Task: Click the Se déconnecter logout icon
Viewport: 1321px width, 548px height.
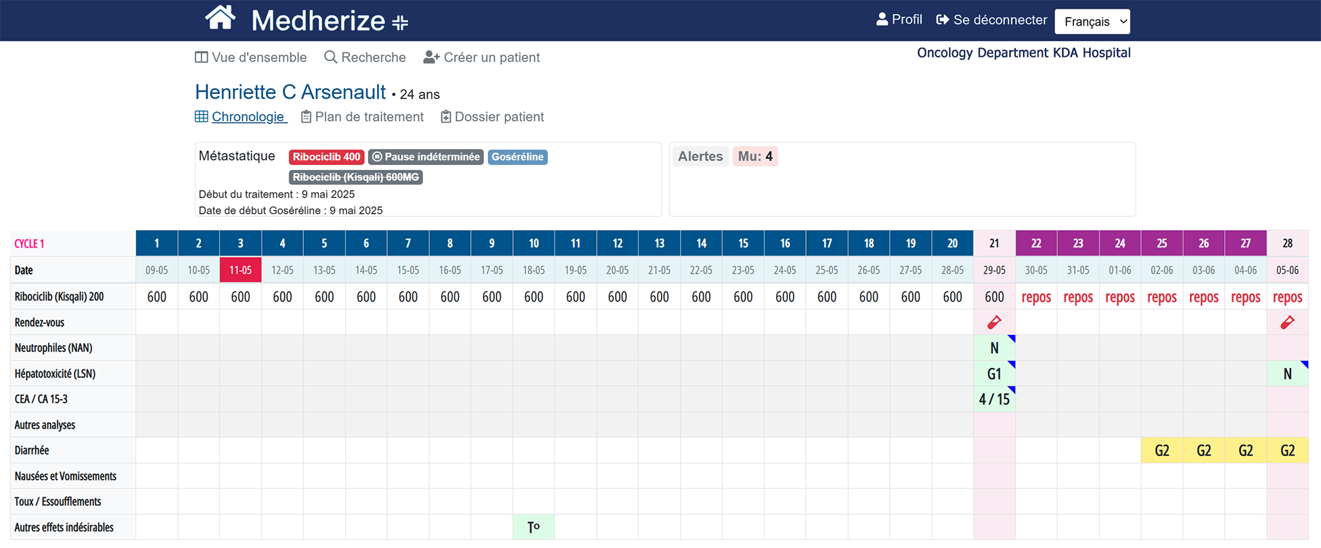Action: (942, 20)
